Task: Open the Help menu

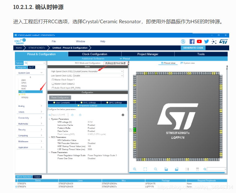Action: pyautogui.click(x=103, y=41)
